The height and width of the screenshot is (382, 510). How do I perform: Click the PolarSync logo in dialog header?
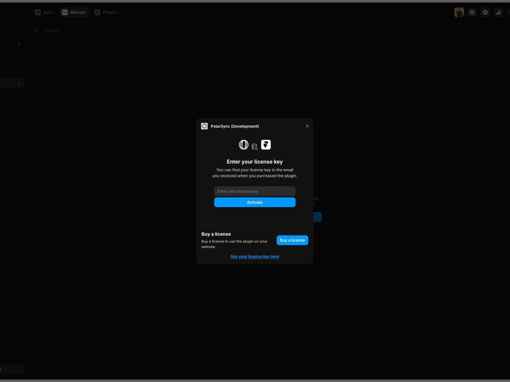click(x=204, y=126)
